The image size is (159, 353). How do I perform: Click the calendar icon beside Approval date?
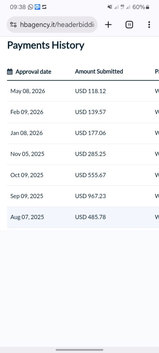[10, 72]
